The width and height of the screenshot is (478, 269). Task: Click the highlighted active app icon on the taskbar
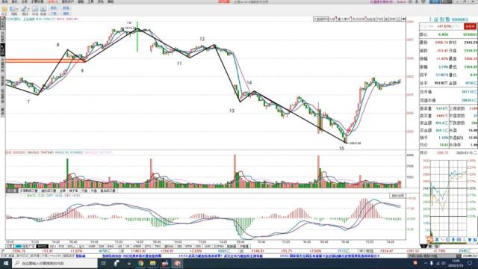[x=177, y=263]
